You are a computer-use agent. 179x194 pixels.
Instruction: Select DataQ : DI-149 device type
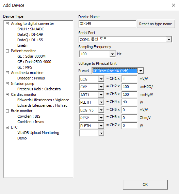coord(30,34)
